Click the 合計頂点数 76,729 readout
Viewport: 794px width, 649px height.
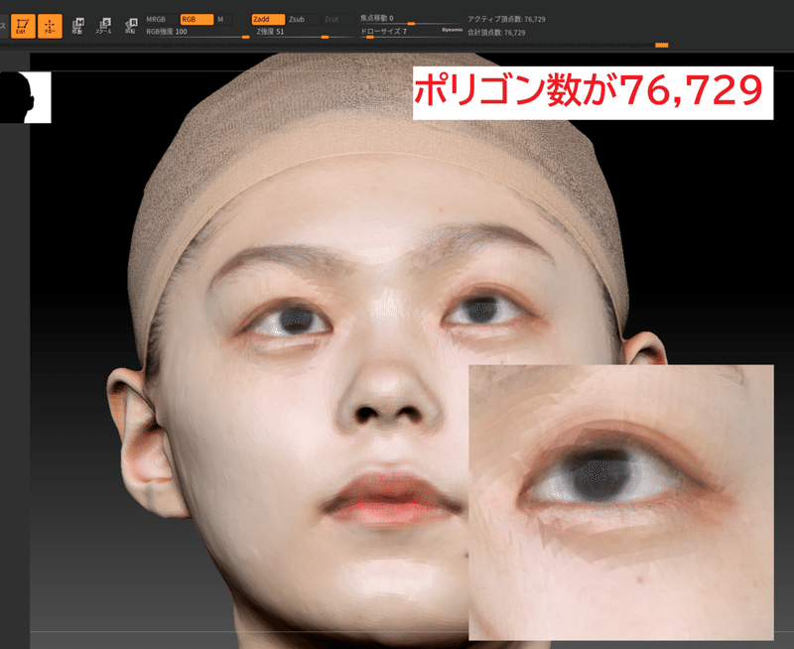[x=496, y=33]
